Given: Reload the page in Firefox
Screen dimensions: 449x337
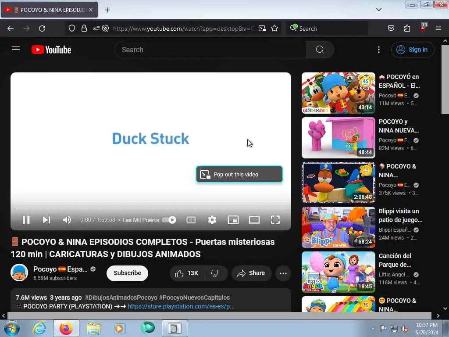Looking at the screenshot, I should [x=42, y=29].
